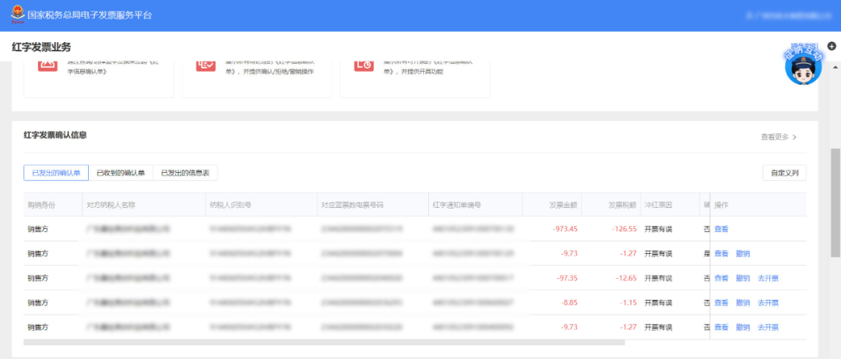Image resolution: width=841 pixels, height=359 pixels.
Task: Click the 红字发票业务 page title
Action: [x=41, y=48]
